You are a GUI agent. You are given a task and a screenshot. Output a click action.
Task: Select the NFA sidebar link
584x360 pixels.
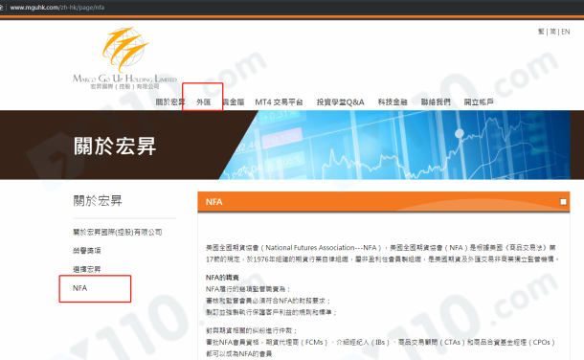coord(79,288)
